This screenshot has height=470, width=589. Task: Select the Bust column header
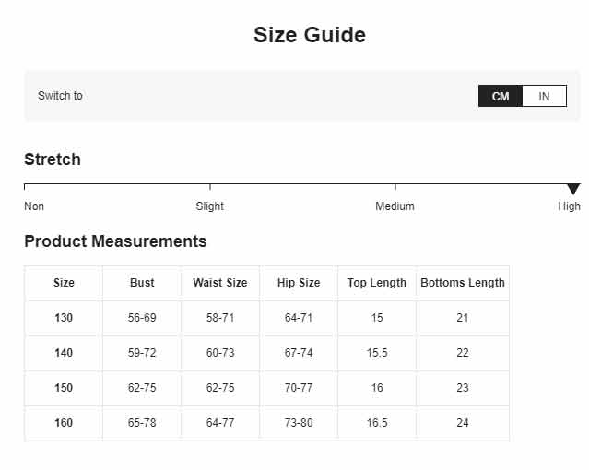[142, 283]
